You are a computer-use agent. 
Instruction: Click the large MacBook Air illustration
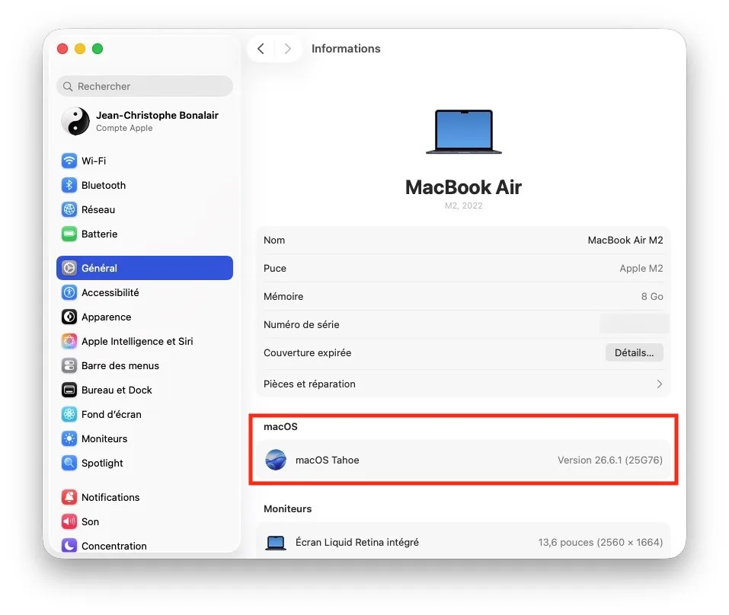click(x=464, y=132)
